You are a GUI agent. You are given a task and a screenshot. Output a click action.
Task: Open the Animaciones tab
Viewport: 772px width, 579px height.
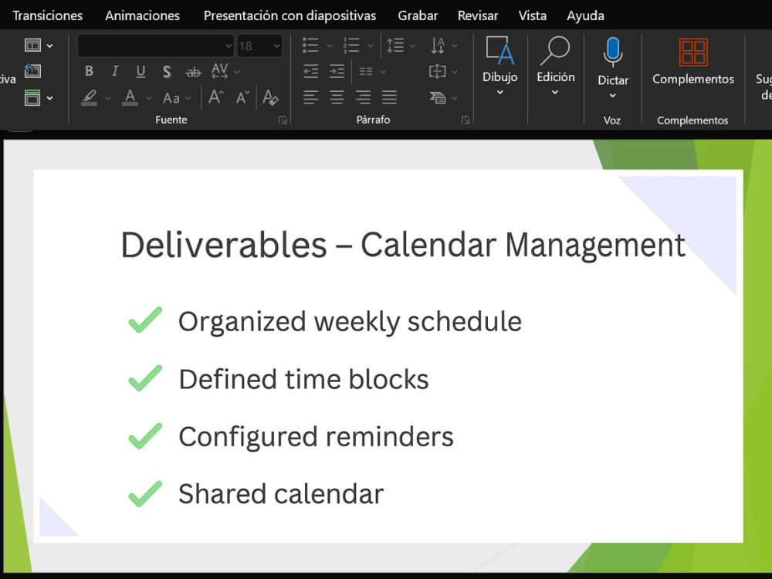point(142,15)
